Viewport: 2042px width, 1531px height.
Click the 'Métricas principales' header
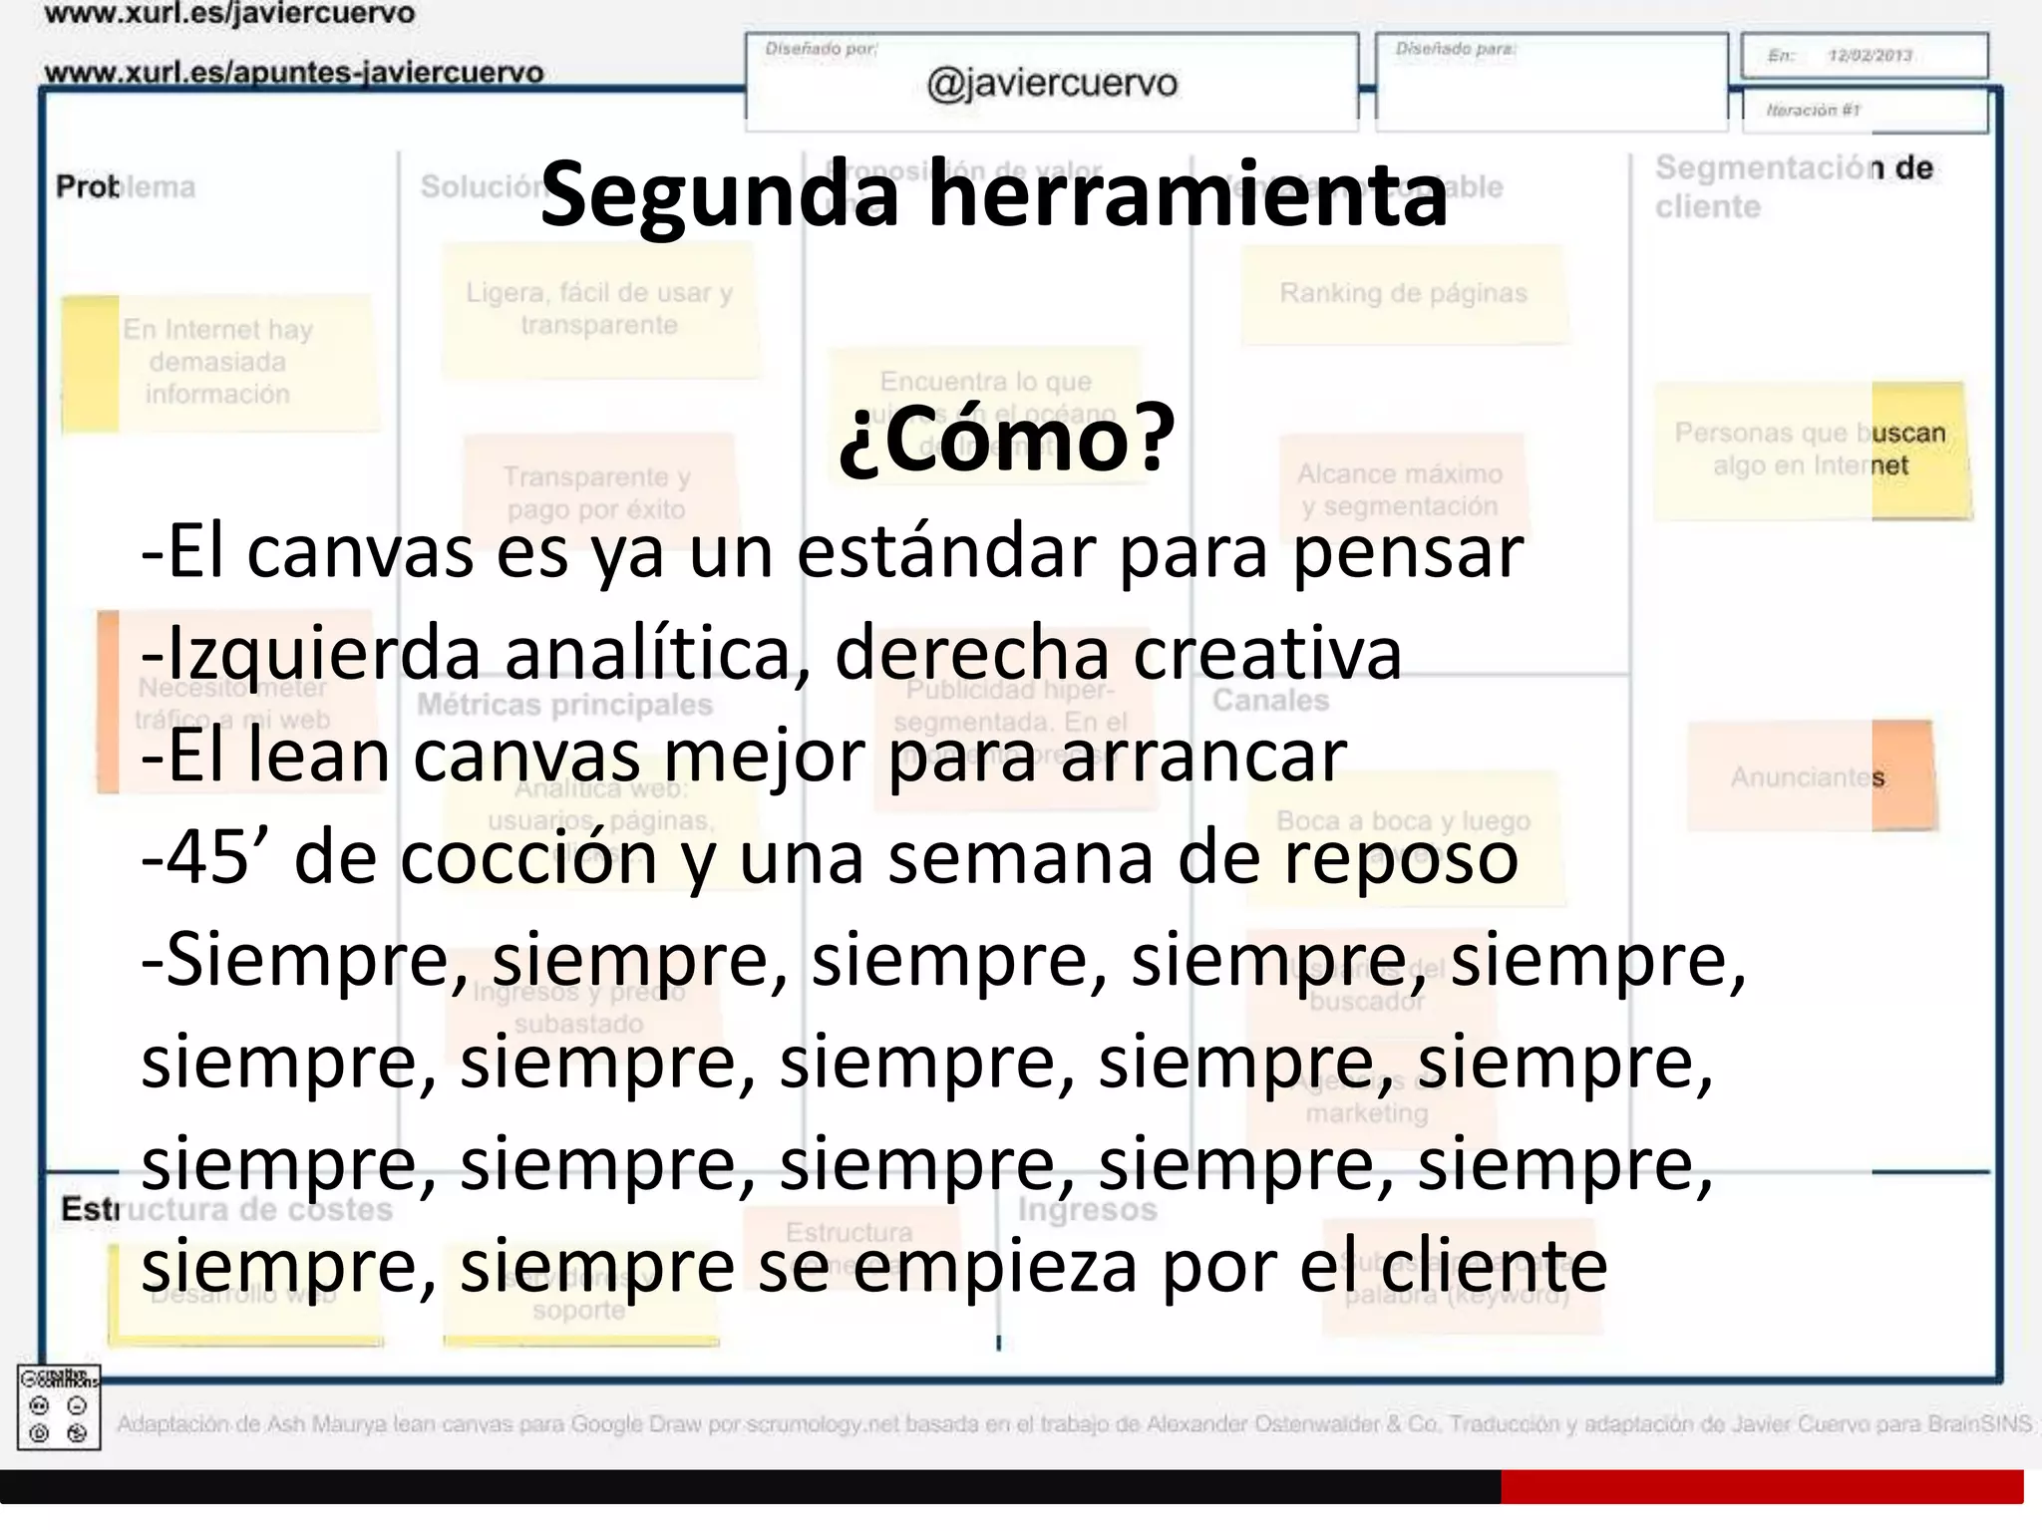[x=564, y=704]
